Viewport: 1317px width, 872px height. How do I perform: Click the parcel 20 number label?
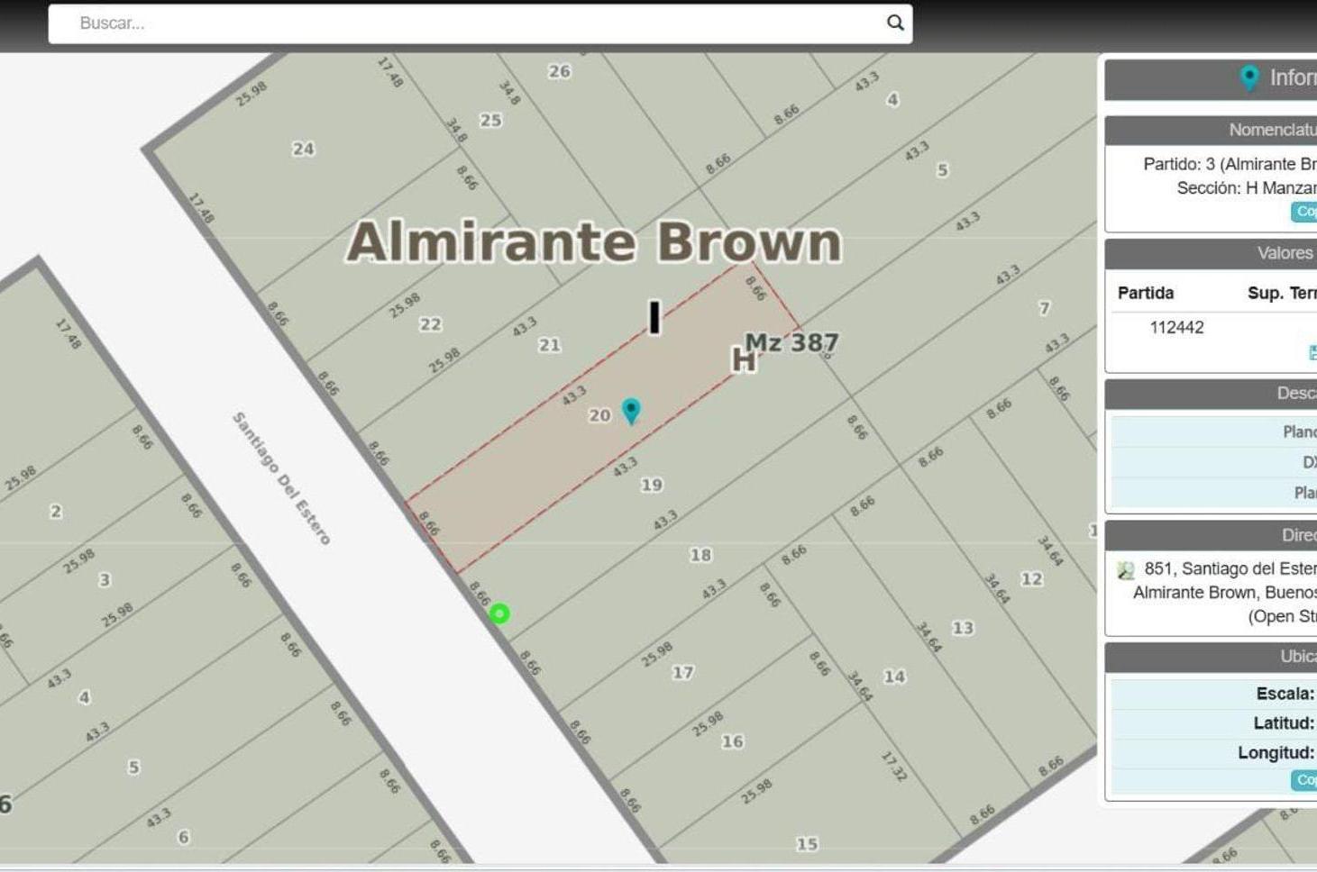[x=599, y=415]
